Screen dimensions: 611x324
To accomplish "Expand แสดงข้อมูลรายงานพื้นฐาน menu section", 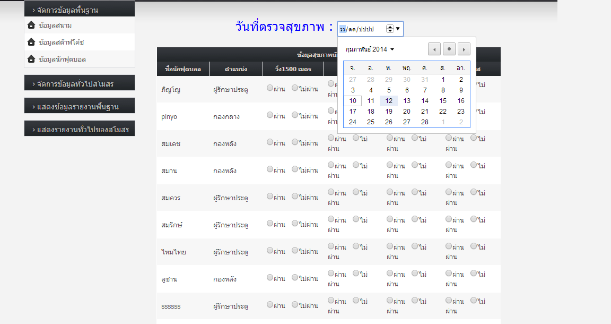I will point(80,105).
